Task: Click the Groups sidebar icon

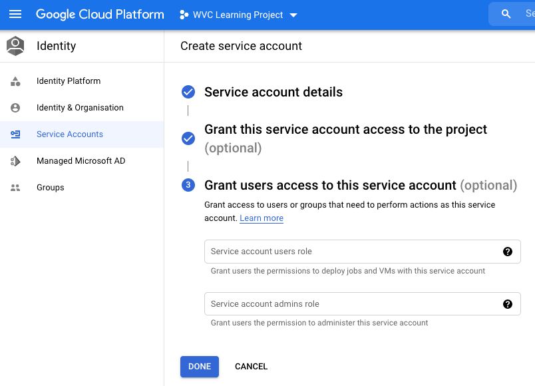Action: [15, 187]
